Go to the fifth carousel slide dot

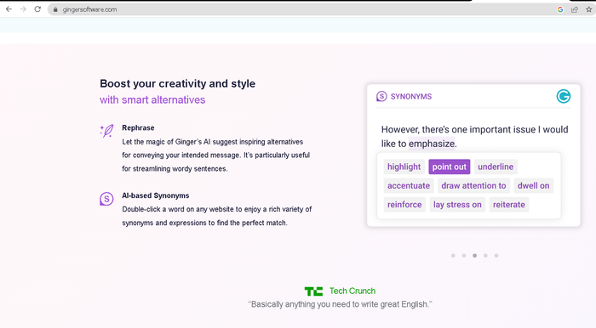click(496, 256)
